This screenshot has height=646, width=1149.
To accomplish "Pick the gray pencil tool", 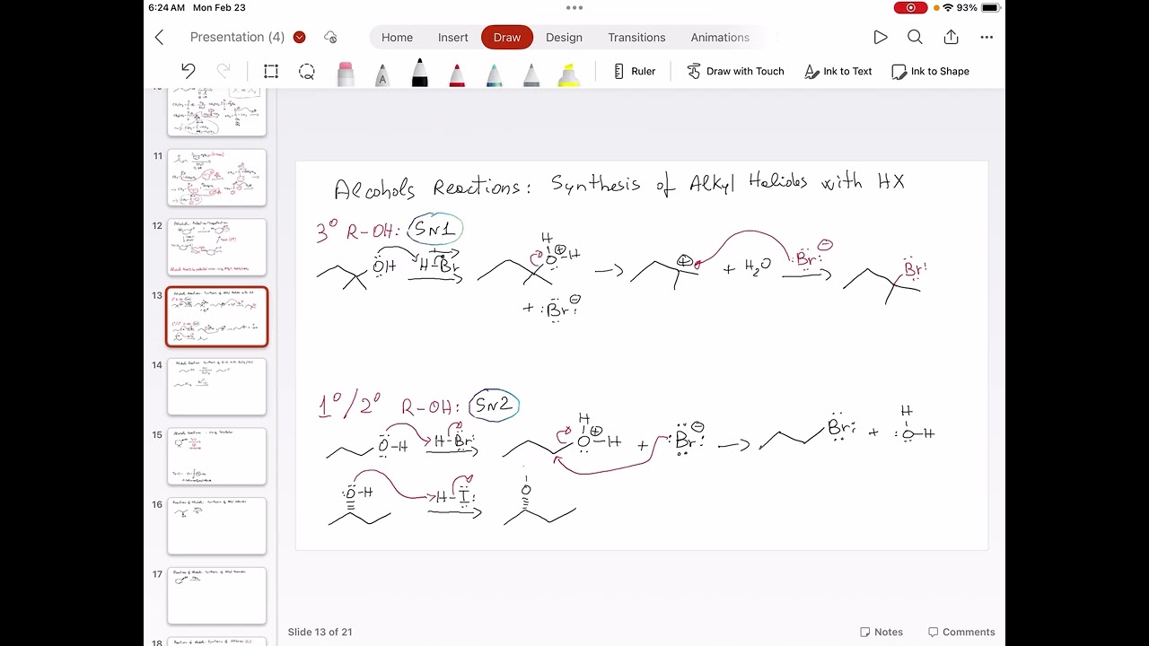I will [531, 74].
